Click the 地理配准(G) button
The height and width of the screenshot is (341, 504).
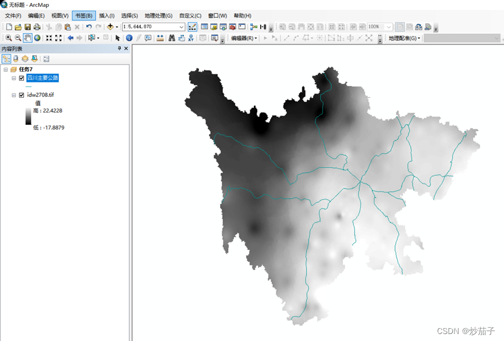(404, 38)
